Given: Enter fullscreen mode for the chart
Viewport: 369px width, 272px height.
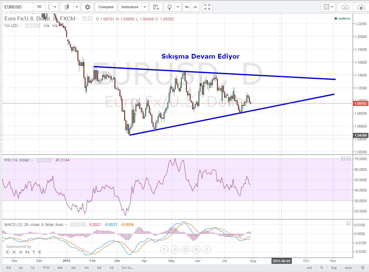Looking at the screenshot, I should click(x=207, y=7).
